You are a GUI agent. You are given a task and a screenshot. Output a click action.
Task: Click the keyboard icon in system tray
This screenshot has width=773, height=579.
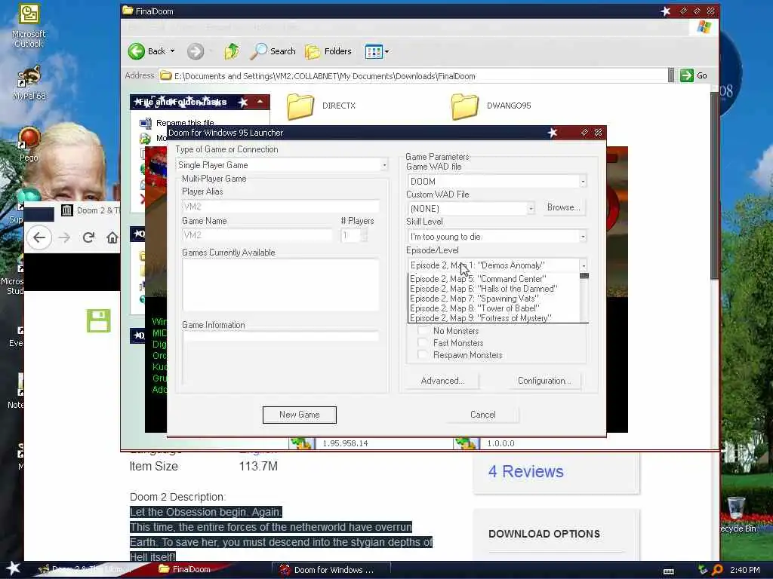[x=669, y=571]
